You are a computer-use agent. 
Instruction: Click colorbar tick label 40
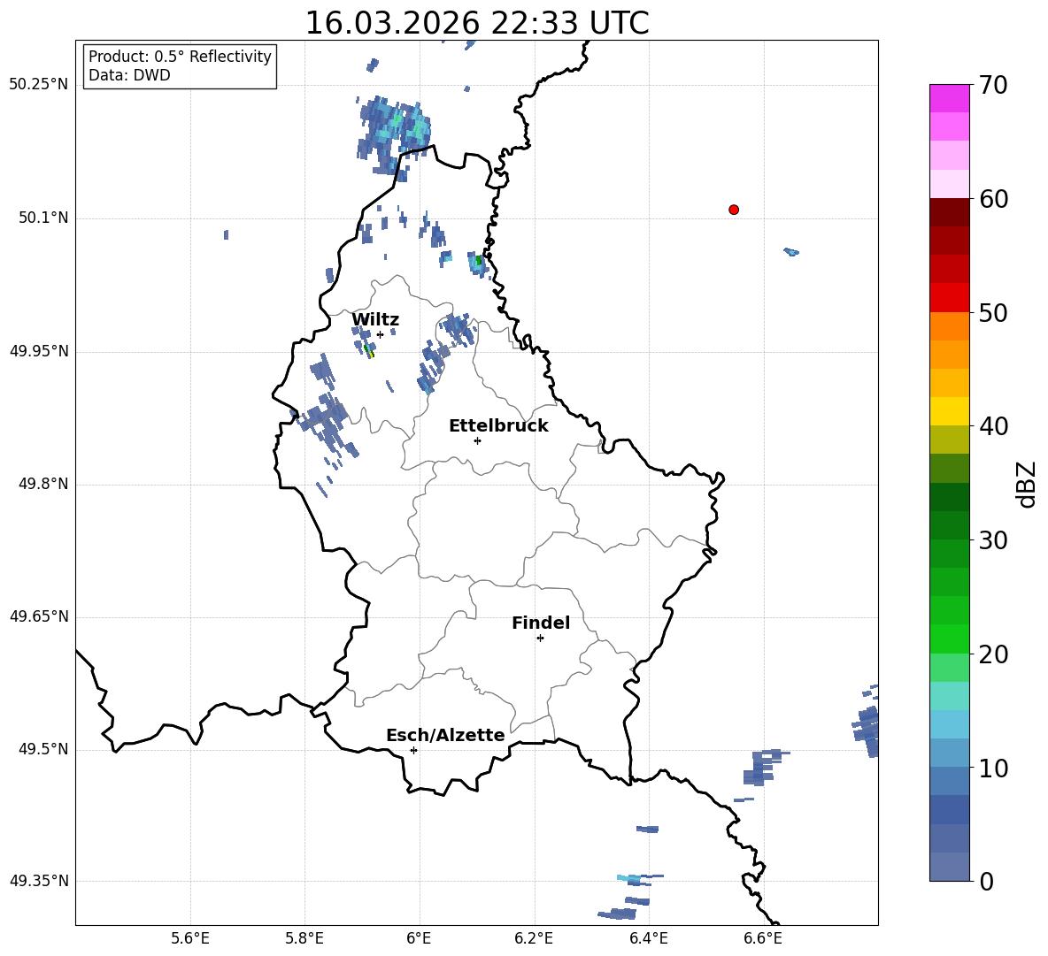(993, 426)
